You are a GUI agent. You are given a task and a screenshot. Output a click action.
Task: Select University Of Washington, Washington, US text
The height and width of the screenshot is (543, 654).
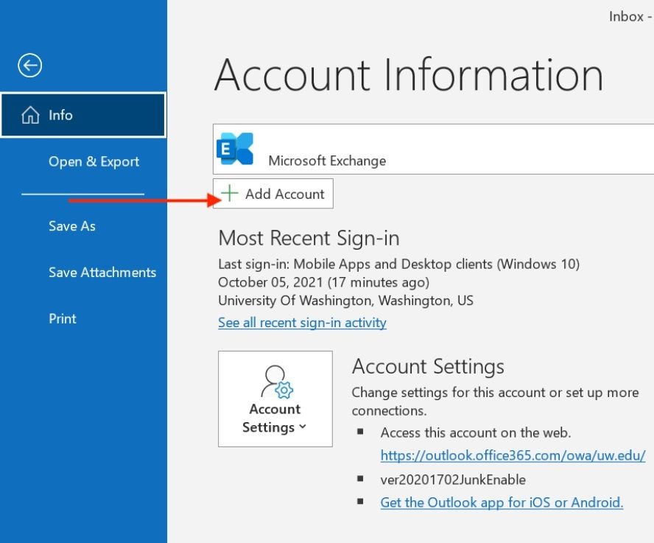pyautogui.click(x=345, y=301)
